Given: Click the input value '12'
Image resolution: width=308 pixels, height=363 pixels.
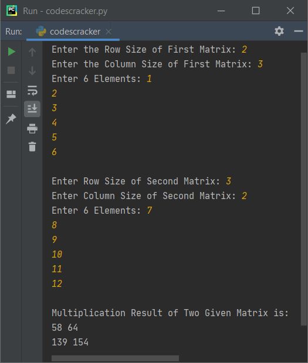Looking at the screenshot, I should pos(57,283).
